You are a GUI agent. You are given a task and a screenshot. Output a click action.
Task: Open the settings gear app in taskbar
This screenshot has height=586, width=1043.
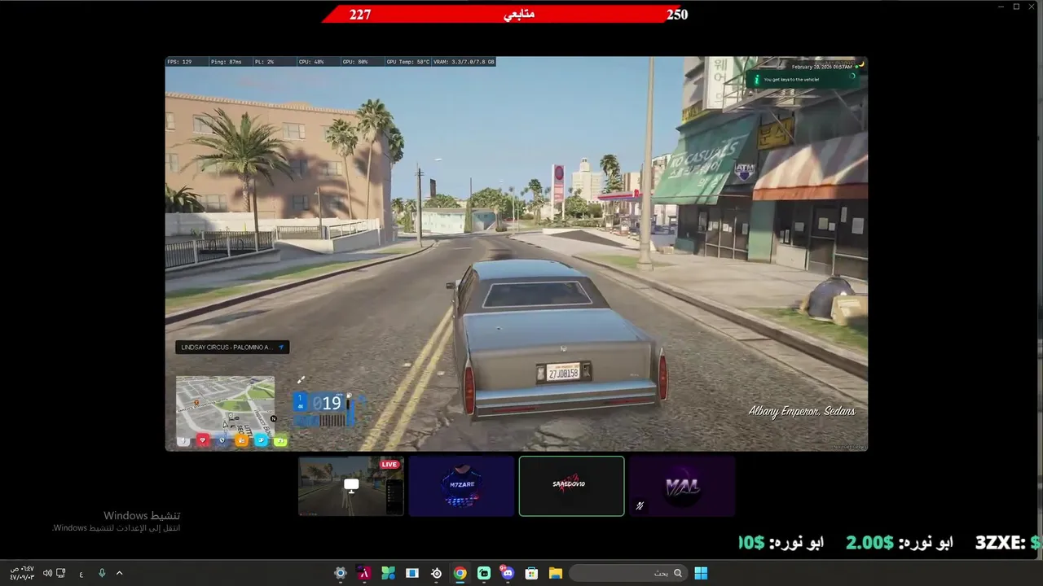pyautogui.click(x=341, y=573)
